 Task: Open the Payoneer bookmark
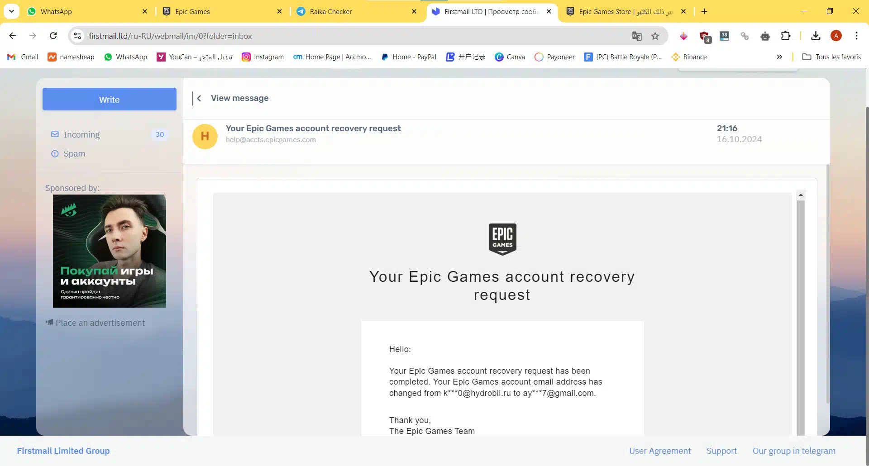tap(554, 57)
